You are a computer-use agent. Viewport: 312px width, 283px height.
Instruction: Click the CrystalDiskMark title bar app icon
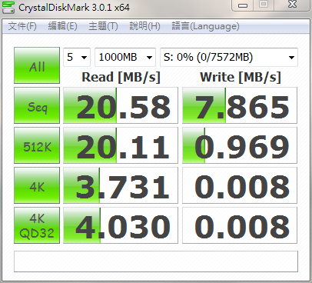pyautogui.click(x=8, y=7)
